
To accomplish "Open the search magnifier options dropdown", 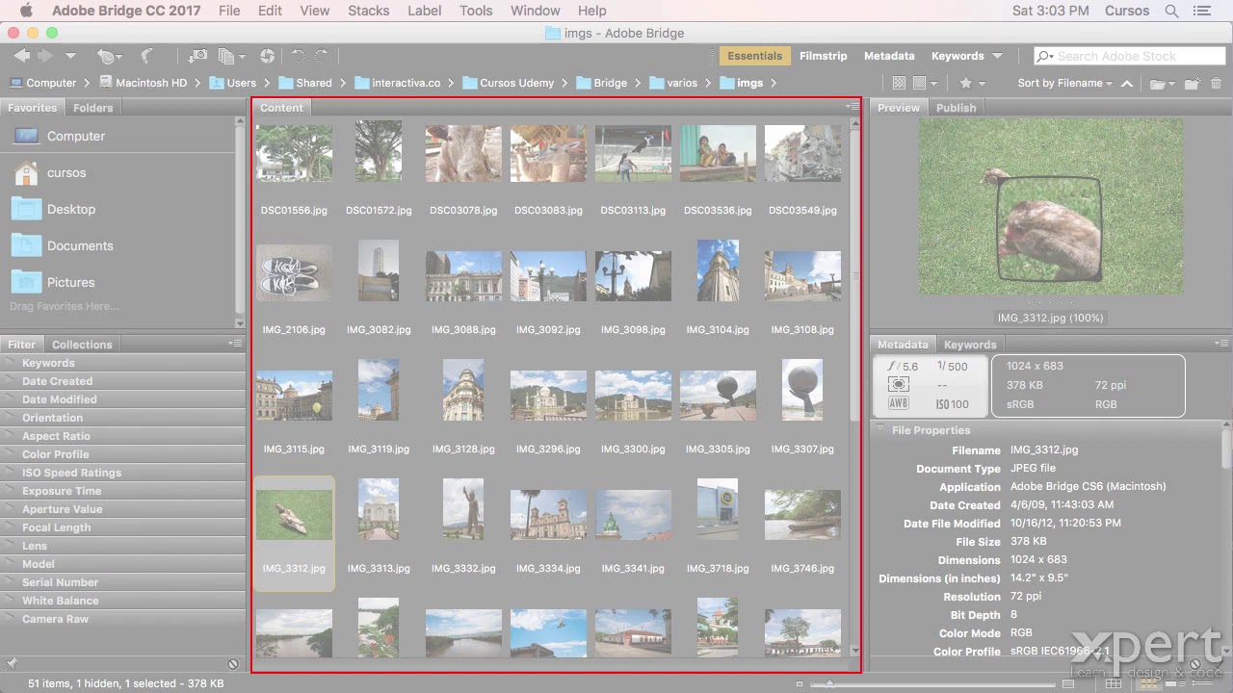I will click(1045, 56).
